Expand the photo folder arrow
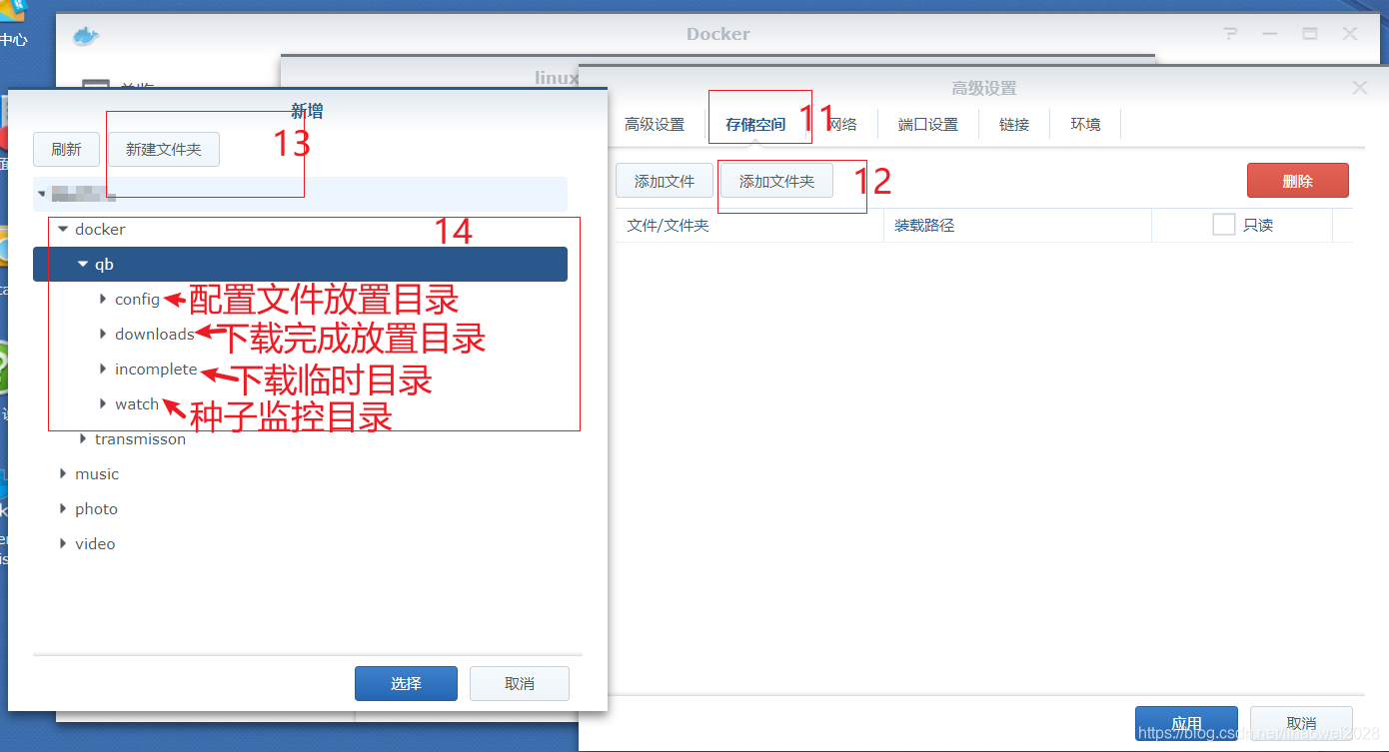Image resolution: width=1389 pixels, height=752 pixels. (x=63, y=509)
